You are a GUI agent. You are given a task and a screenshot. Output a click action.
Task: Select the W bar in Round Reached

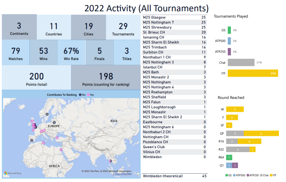(x=235, y=109)
